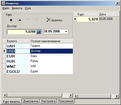Open the Пояснения! tab
121x105 pixels.
pos(66,101)
